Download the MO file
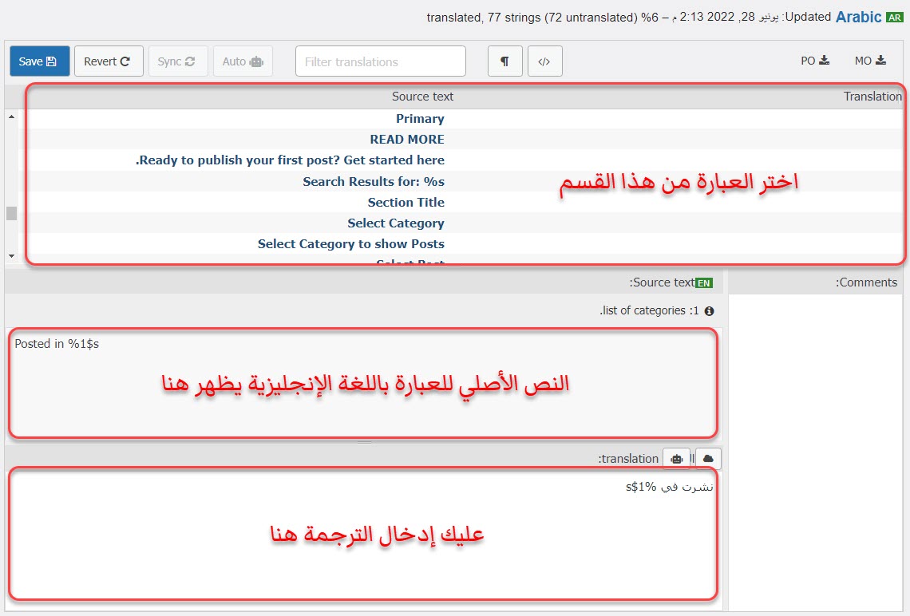Image resolution: width=910 pixels, height=616 pixels. click(x=870, y=61)
